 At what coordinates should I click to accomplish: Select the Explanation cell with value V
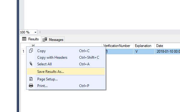tap(144, 51)
